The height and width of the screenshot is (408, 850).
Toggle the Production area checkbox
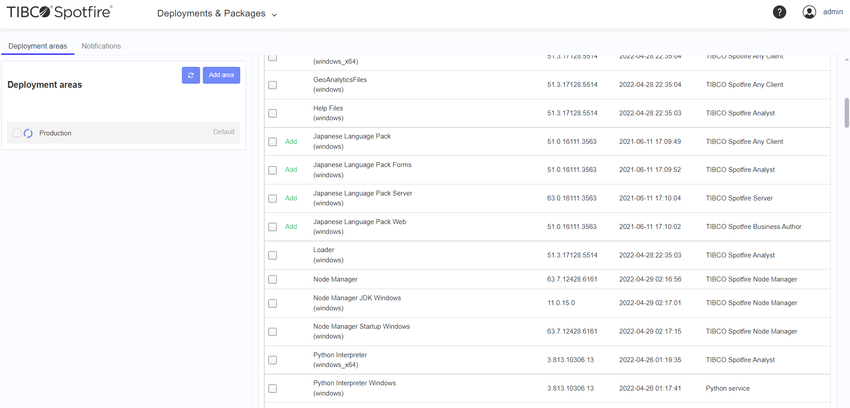coord(17,133)
